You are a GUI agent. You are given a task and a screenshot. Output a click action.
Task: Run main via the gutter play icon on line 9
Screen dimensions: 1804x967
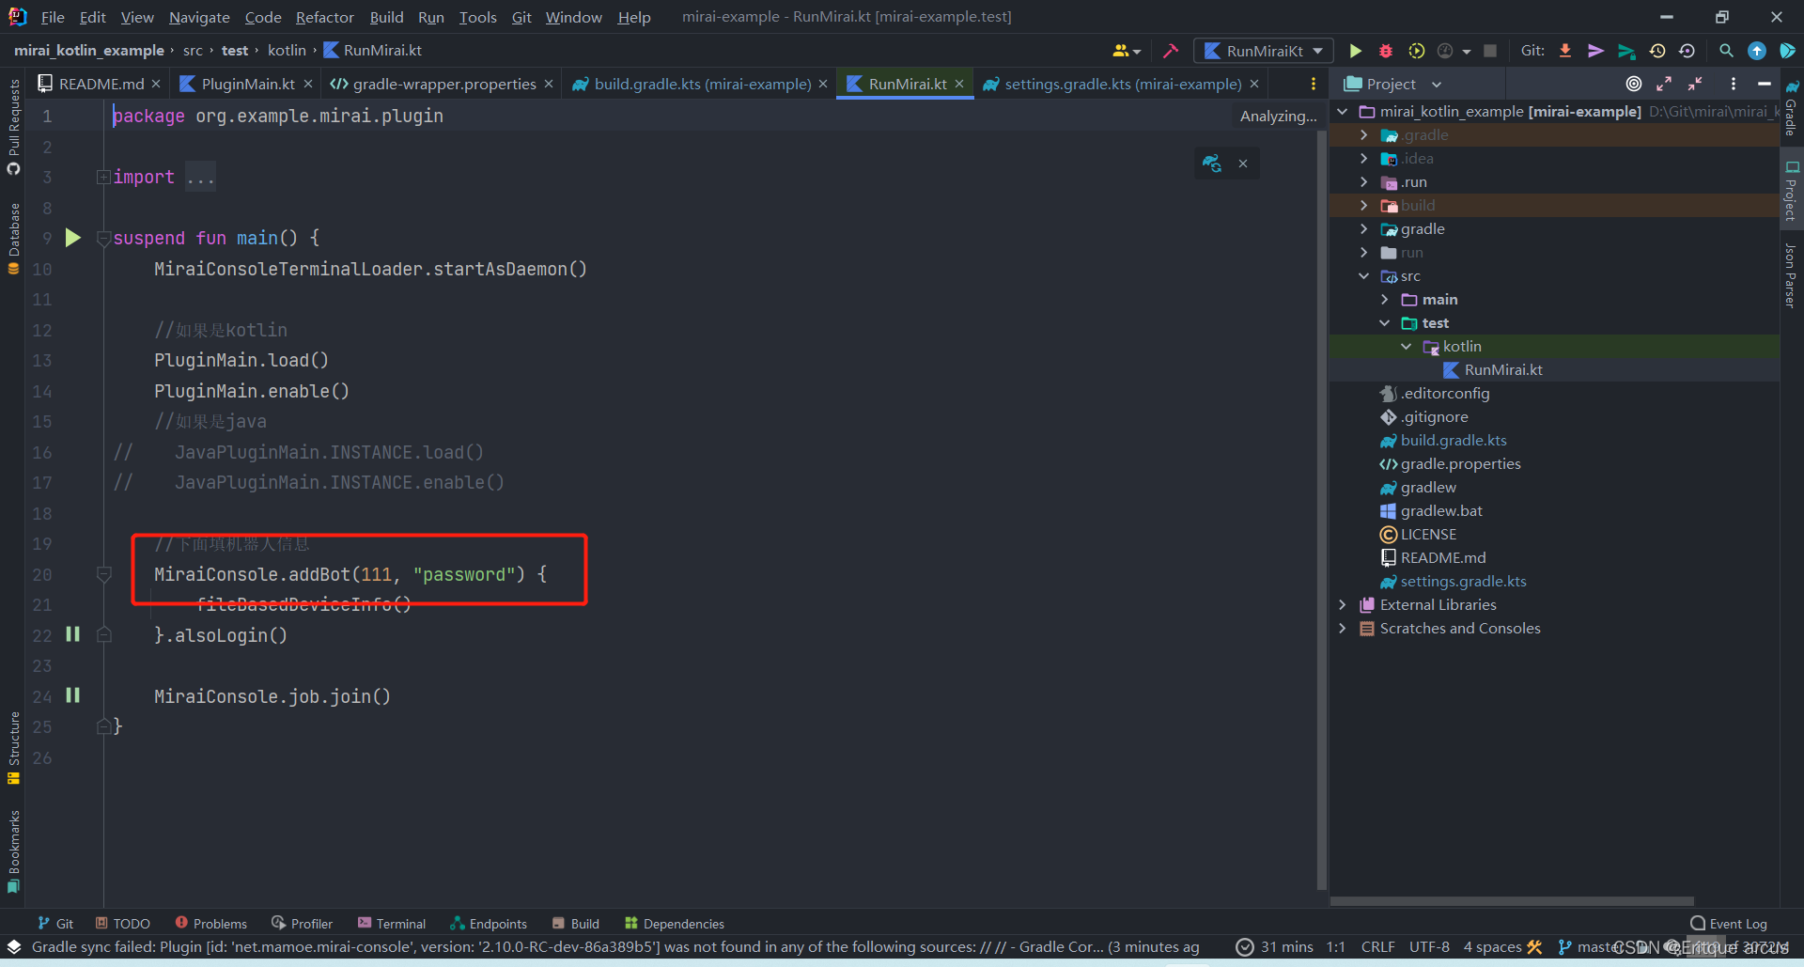(x=73, y=238)
